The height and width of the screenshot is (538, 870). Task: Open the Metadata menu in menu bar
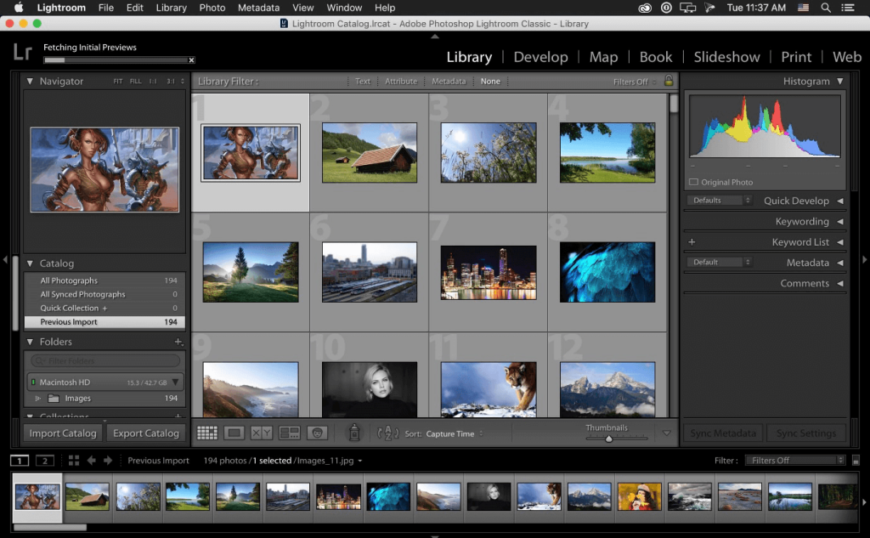[258, 8]
